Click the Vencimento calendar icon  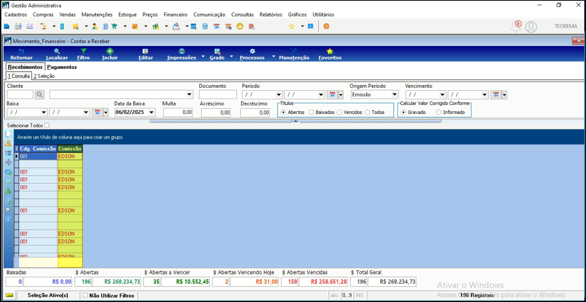click(496, 95)
